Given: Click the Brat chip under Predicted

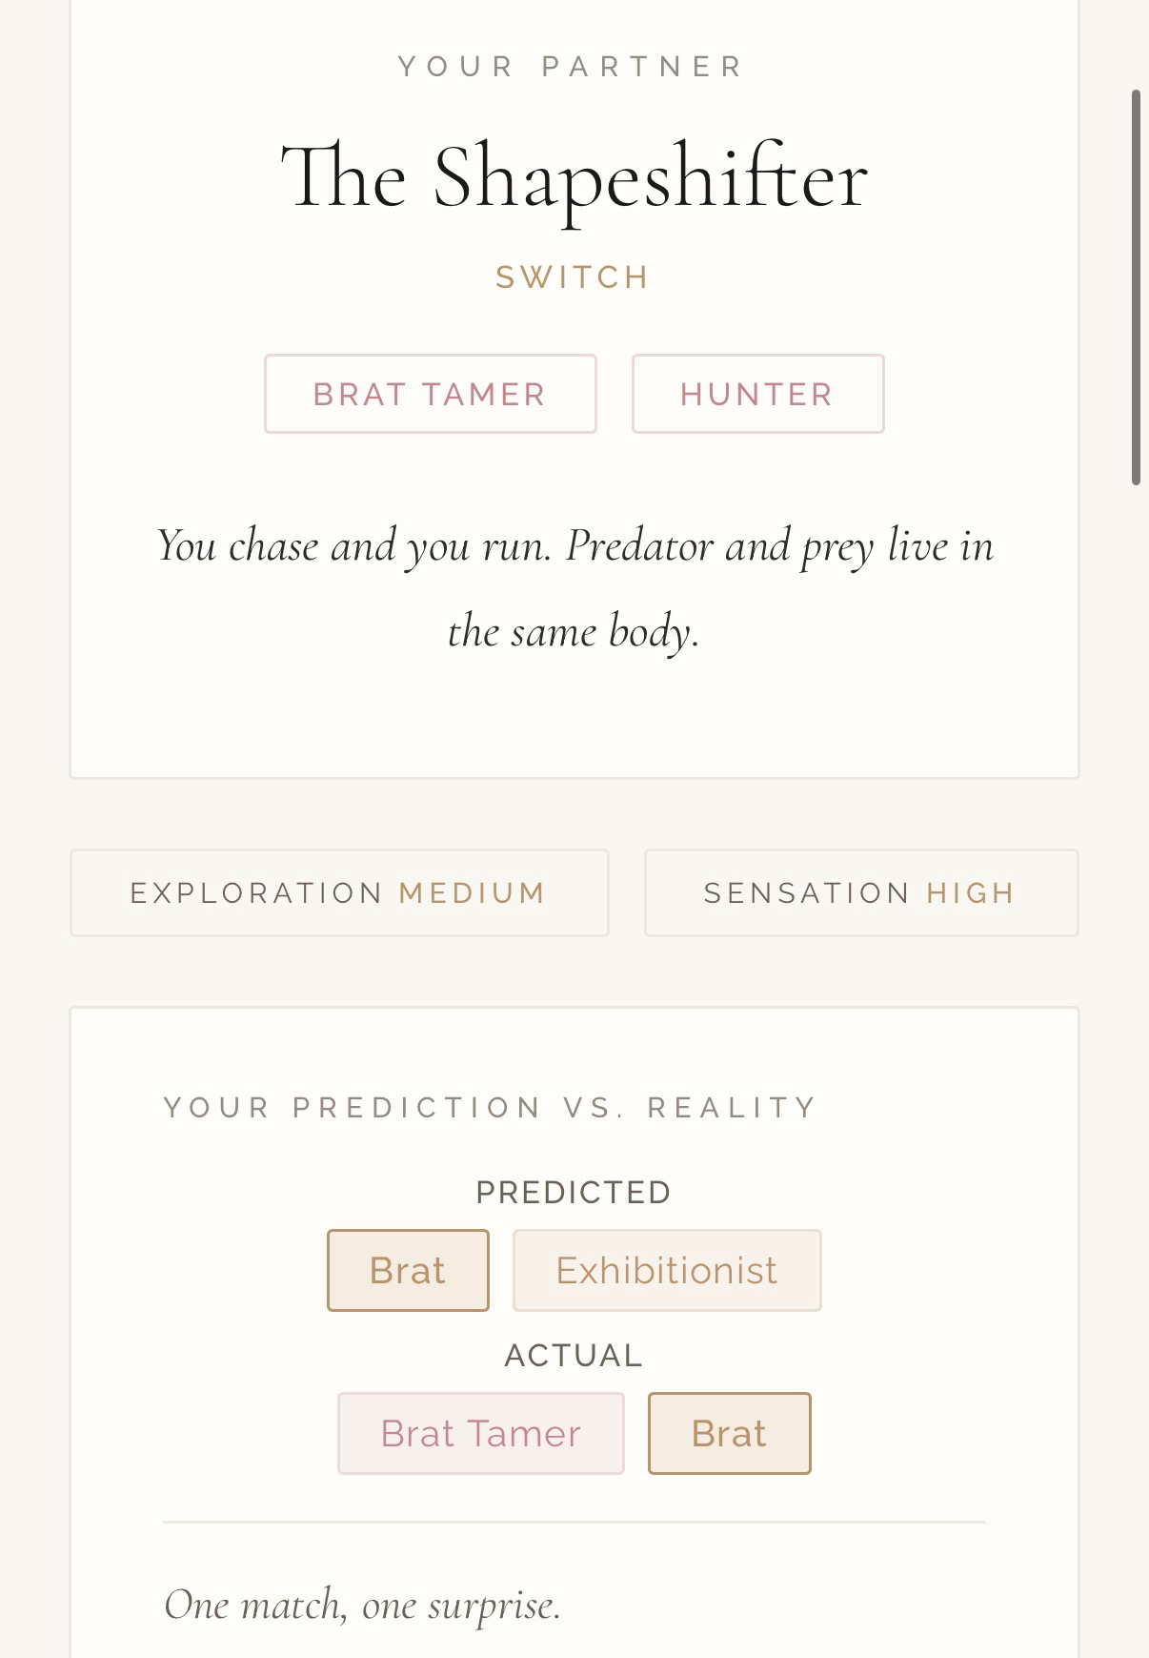Looking at the screenshot, I should pyautogui.click(x=408, y=1270).
